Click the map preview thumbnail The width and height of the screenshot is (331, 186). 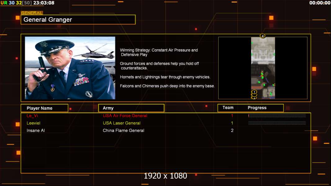(x=263, y=68)
